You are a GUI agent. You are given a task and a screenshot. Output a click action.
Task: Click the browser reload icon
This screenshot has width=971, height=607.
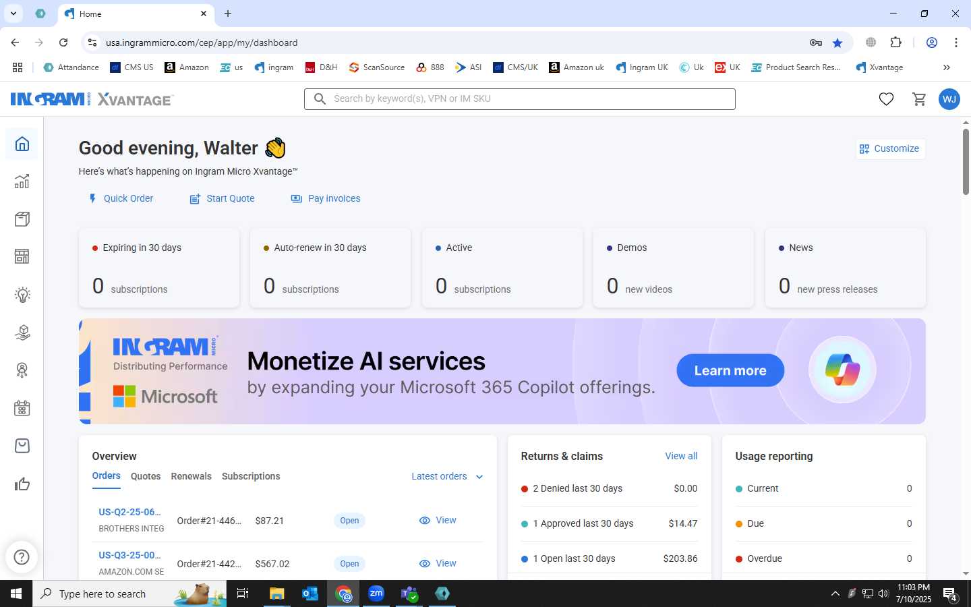(63, 42)
